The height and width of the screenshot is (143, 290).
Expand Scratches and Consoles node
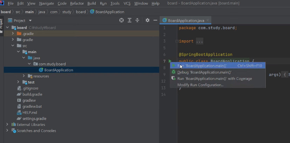point(7,131)
